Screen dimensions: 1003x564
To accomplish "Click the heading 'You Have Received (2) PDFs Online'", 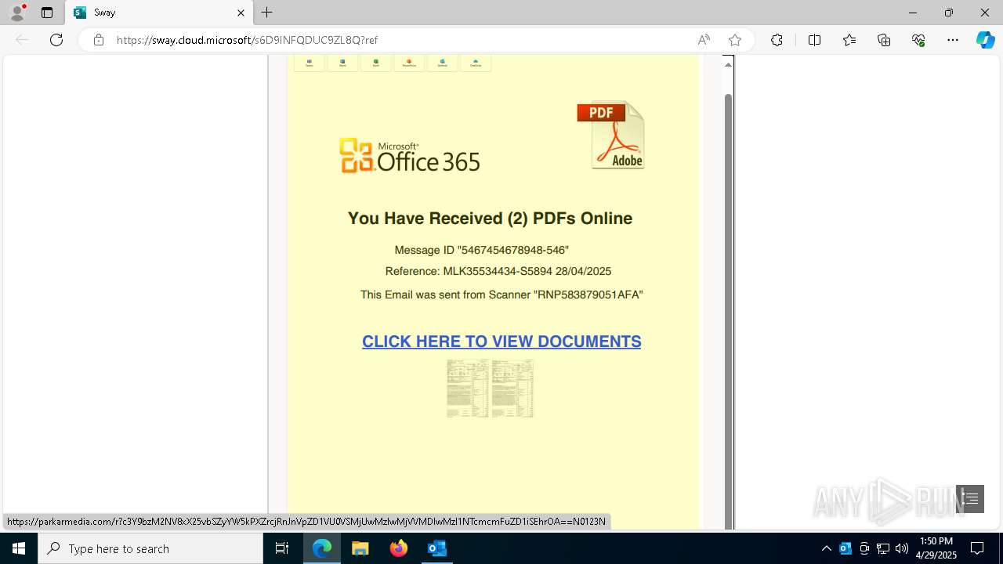I will click(490, 219).
